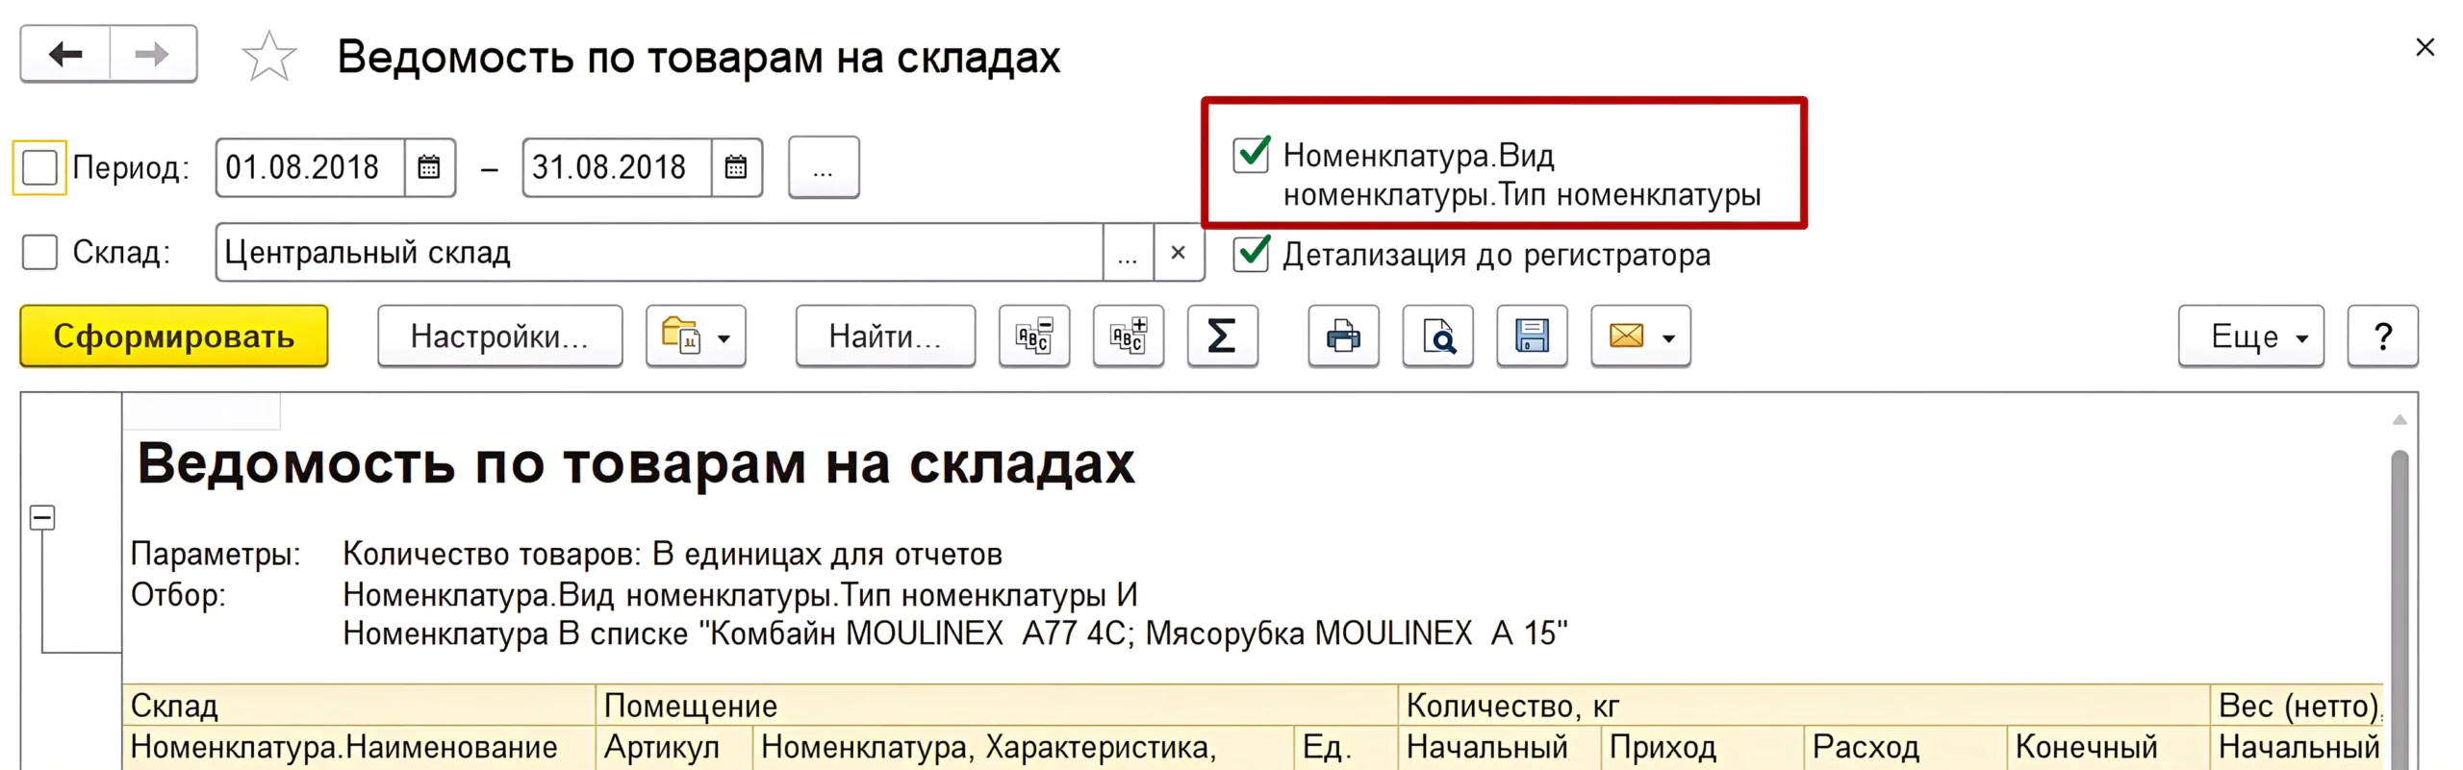Image resolution: width=2463 pixels, height=770 pixels.
Task: Click the sum (sigma) button
Action: tap(1222, 336)
